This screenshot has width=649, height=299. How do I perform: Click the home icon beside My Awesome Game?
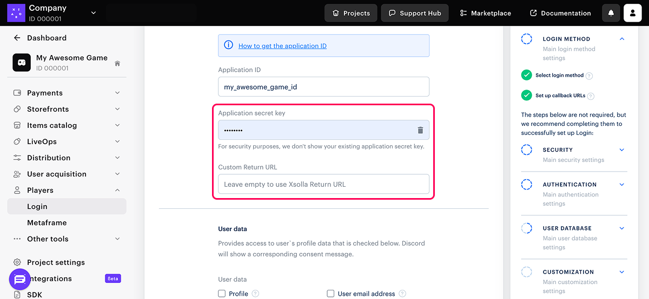point(117,63)
